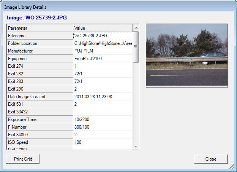Image resolution: width=237 pixels, height=172 pixels.
Task: Select the ISO Speed value 100
Action: pos(103,142)
